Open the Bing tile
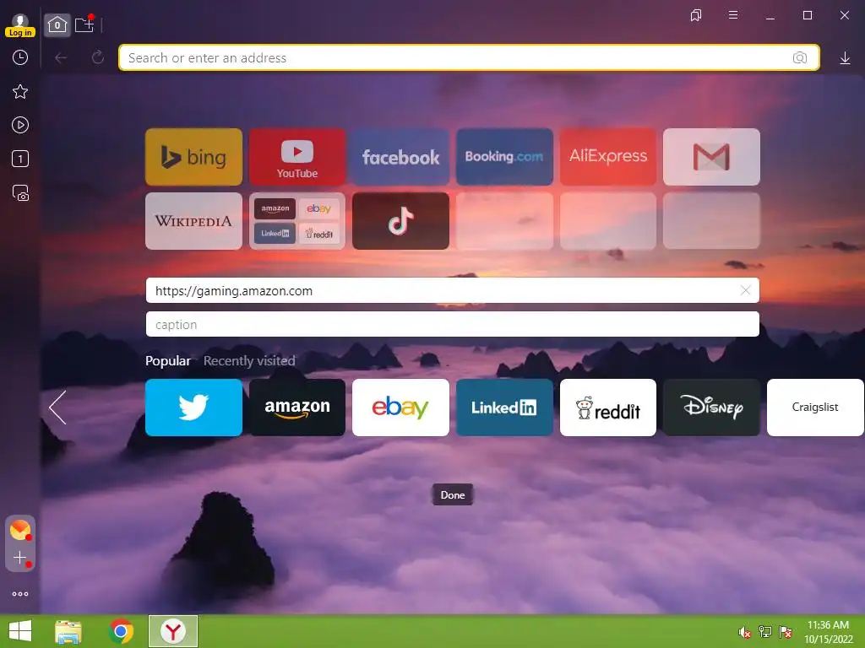The width and height of the screenshot is (865, 648). 193,157
